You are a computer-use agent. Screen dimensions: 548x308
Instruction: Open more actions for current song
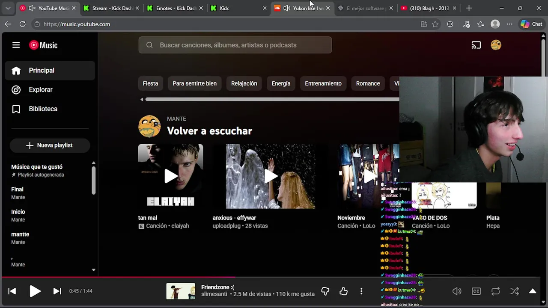[x=361, y=291]
